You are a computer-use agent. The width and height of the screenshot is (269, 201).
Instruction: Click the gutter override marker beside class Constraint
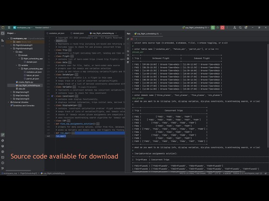point(52,96)
